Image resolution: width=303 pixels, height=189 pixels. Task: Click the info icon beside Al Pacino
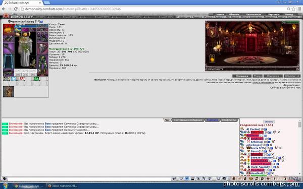click(266, 130)
